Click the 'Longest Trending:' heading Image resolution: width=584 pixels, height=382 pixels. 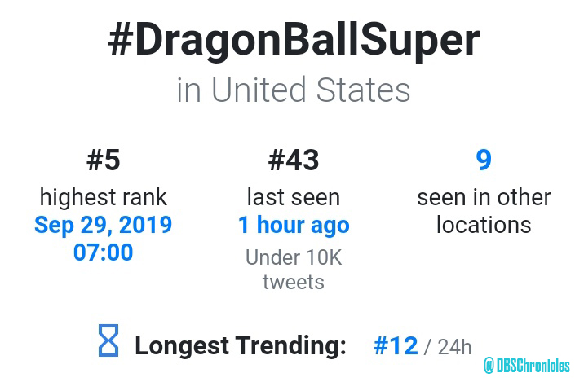pyautogui.click(x=241, y=346)
